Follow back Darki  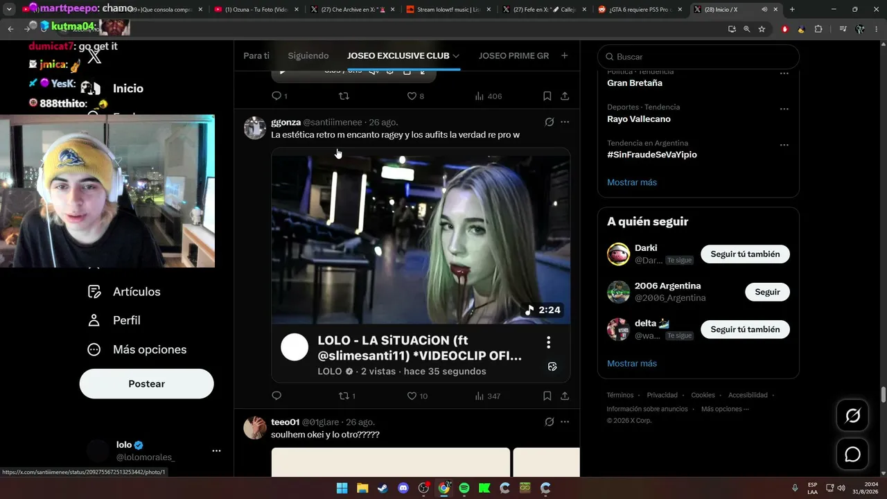pos(745,254)
